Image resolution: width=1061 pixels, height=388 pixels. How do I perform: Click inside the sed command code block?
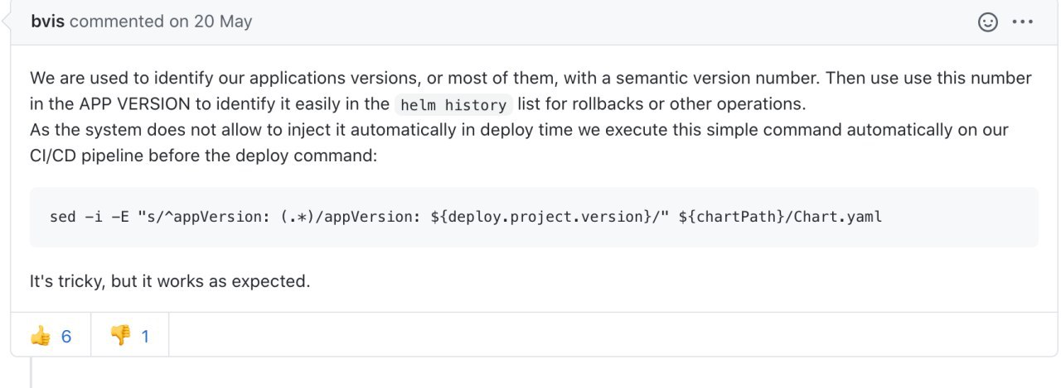tap(534, 217)
